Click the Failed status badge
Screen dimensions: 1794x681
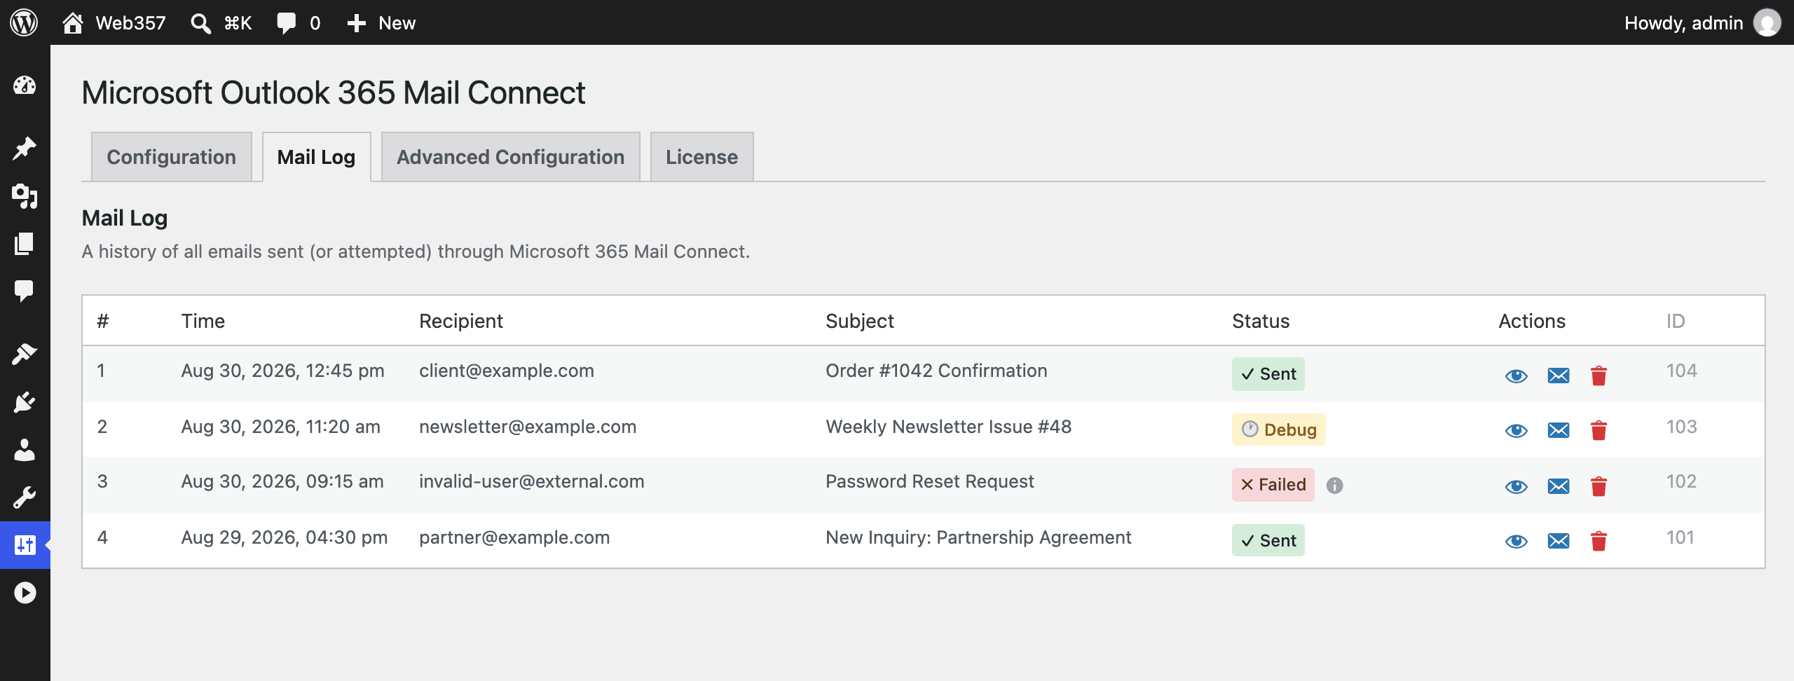1273,485
